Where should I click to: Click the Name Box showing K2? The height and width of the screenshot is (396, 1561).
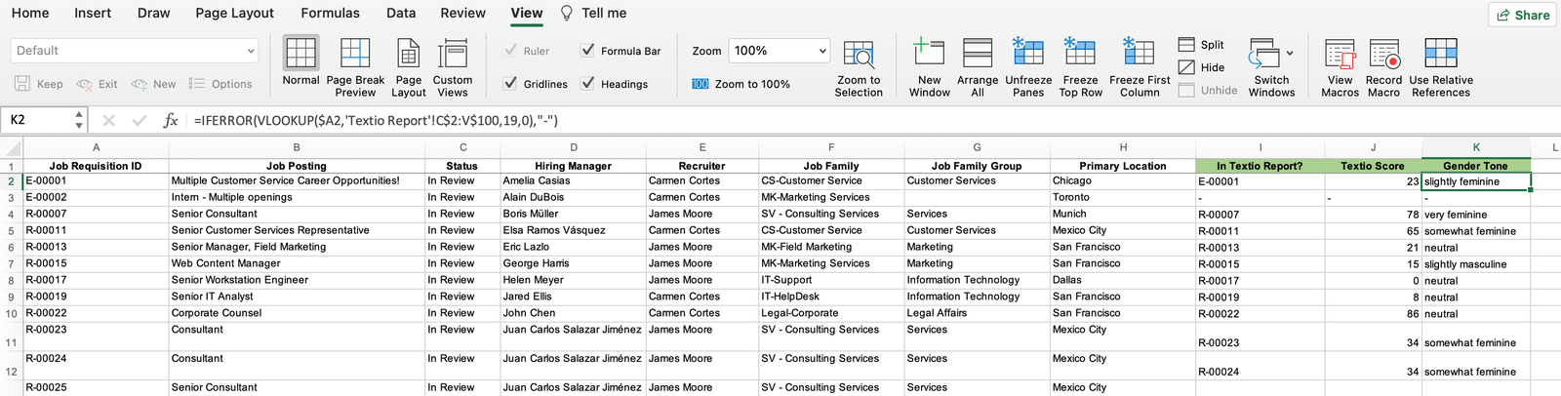pos(37,120)
